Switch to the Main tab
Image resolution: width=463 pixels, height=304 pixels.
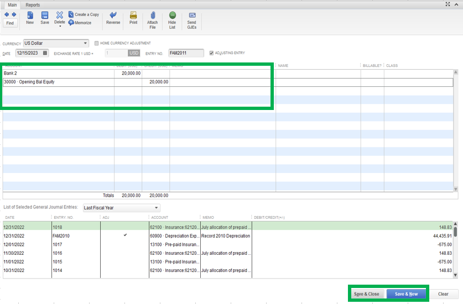(12, 5)
